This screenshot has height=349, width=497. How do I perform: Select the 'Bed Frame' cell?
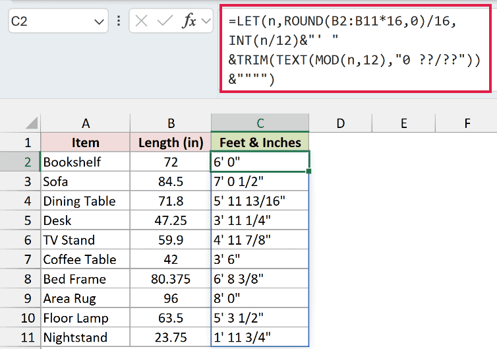point(85,279)
